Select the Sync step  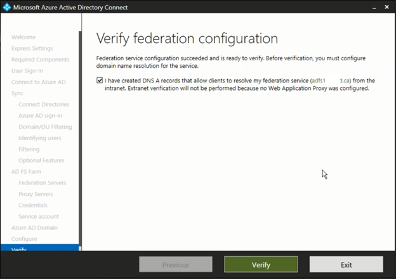click(17, 93)
